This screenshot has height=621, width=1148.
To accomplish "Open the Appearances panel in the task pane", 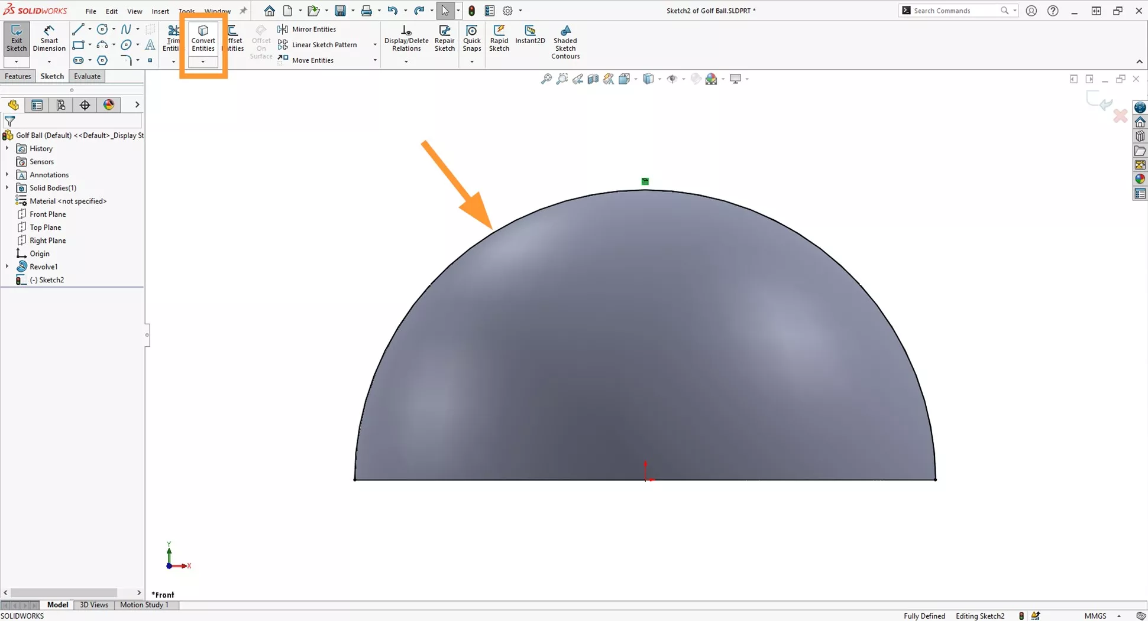I will [1140, 179].
